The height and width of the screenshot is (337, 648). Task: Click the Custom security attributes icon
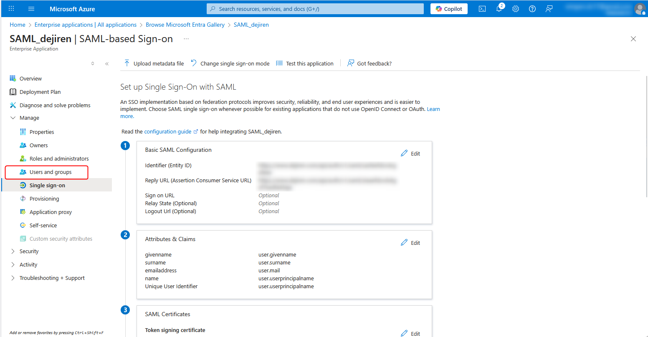tap(23, 239)
